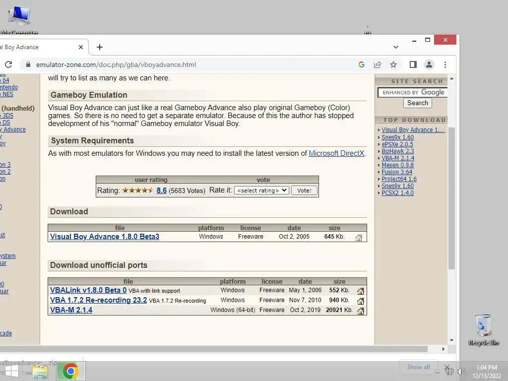This screenshot has width=508, height=381.
Task: Open the select rating dropdown
Action: pyautogui.click(x=261, y=190)
